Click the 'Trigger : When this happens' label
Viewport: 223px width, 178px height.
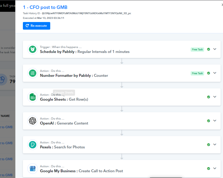61,47
